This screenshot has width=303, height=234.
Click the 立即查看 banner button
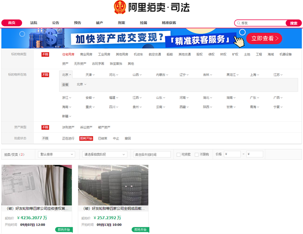(x=264, y=38)
